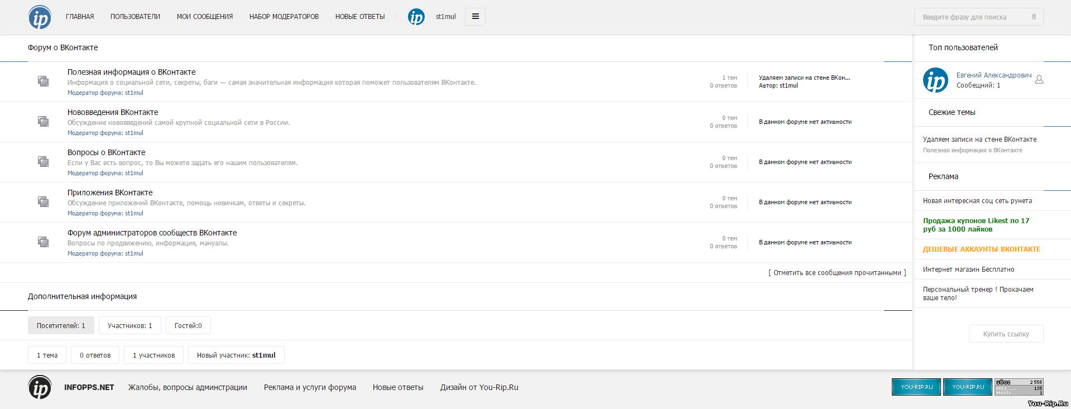This screenshot has width=1071, height=409.
Task: Click the Дополнительная информация heading
Action: [x=82, y=296]
